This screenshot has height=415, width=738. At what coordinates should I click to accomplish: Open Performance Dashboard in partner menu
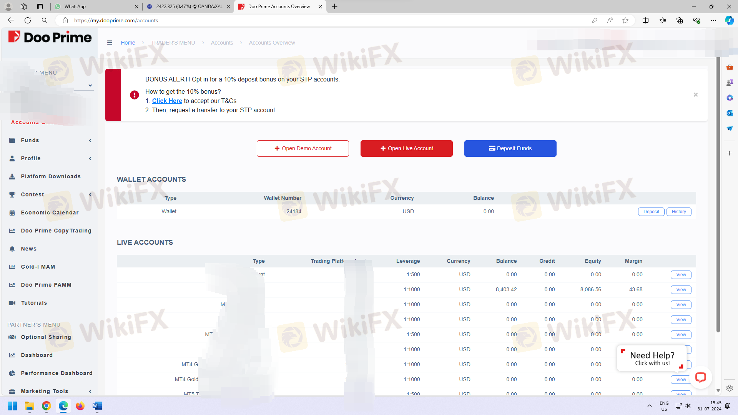click(57, 373)
